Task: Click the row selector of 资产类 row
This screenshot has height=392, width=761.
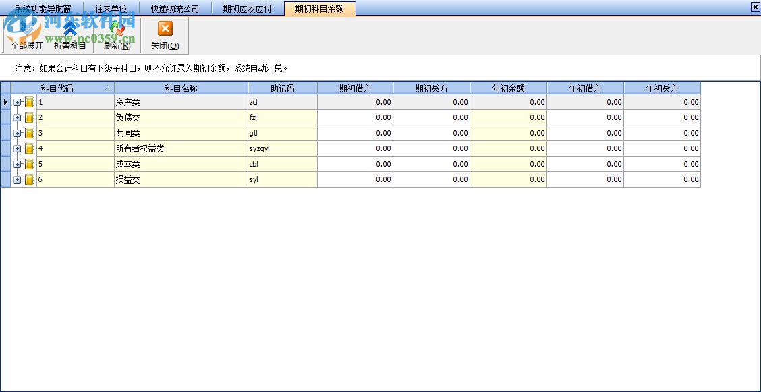Action: tap(5, 103)
